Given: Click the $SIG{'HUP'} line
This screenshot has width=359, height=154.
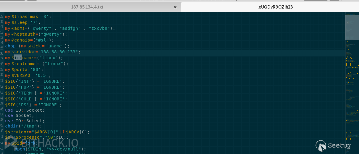Looking at the screenshot, I should [x=35, y=87].
